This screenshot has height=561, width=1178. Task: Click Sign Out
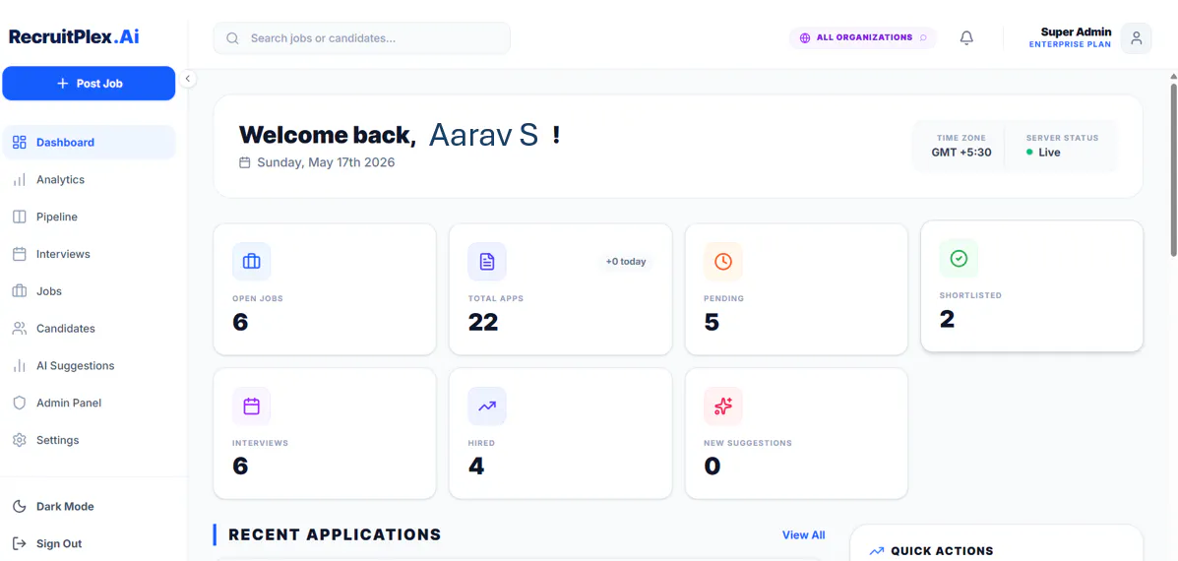coord(89,543)
